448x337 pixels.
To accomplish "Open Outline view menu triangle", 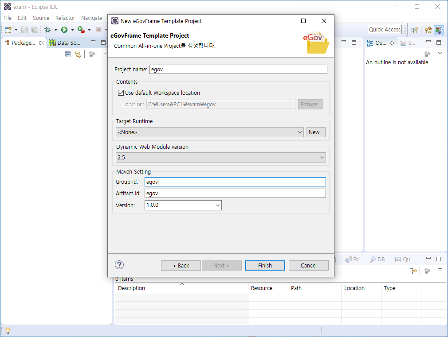I will pyautogui.click(x=440, y=53).
